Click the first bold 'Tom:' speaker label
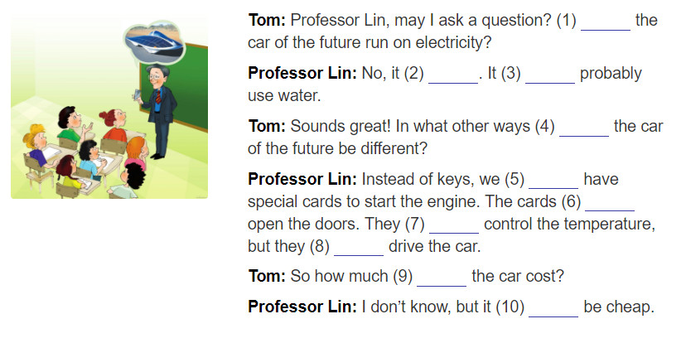This screenshot has width=686, height=343. point(267,20)
